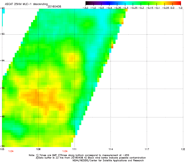185x162 pixels.
Task: Click the 1.0 colorbar label
Action: [180, 8]
